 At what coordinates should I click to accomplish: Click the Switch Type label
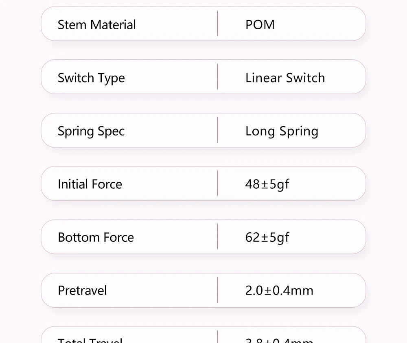pyautogui.click(x=91, y=78)
